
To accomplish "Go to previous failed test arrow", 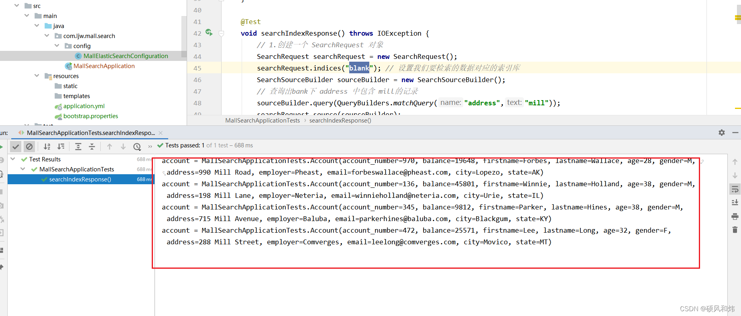I will pyautogui.click(x=110, y=147).
